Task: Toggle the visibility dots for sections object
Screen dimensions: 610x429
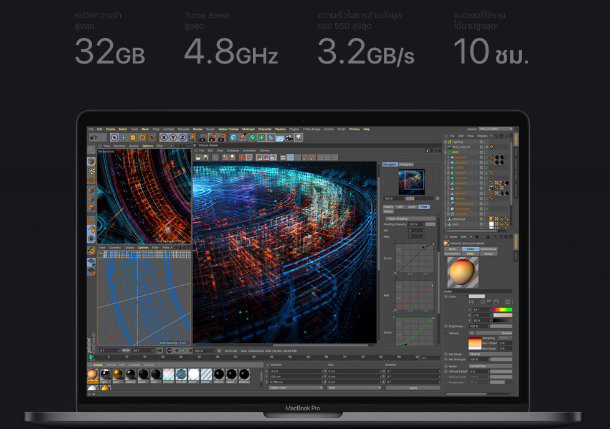Action: click(x=485, y=214)
